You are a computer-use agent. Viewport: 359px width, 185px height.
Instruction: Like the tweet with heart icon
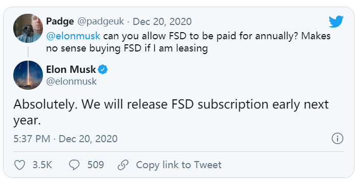[x=20, y=165]
